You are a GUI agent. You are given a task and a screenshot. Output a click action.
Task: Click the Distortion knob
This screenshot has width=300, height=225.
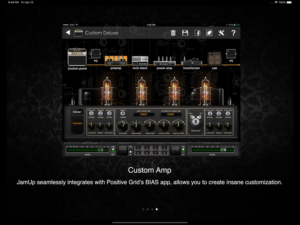click(150, 126)
